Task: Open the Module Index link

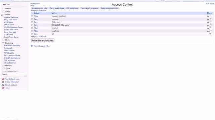Action: (x=35, y=4)
